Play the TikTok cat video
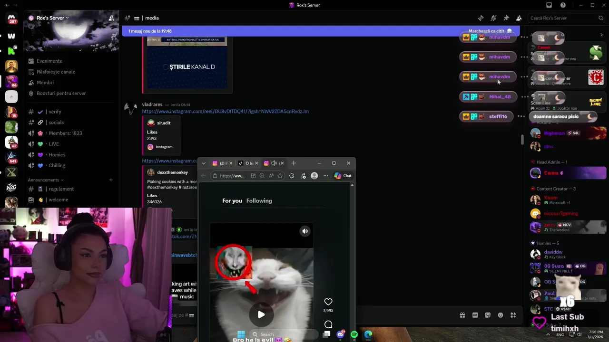The image size is (609, 342). click(261, 314)
